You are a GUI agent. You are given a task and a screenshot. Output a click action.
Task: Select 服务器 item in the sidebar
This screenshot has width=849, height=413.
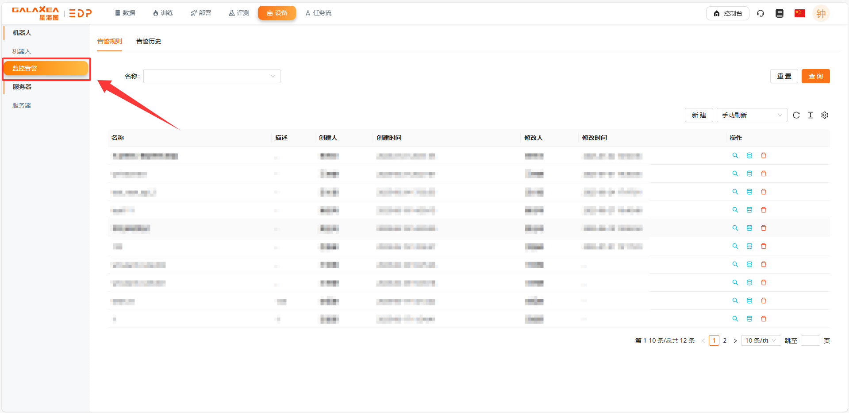[x=22, y=105]
